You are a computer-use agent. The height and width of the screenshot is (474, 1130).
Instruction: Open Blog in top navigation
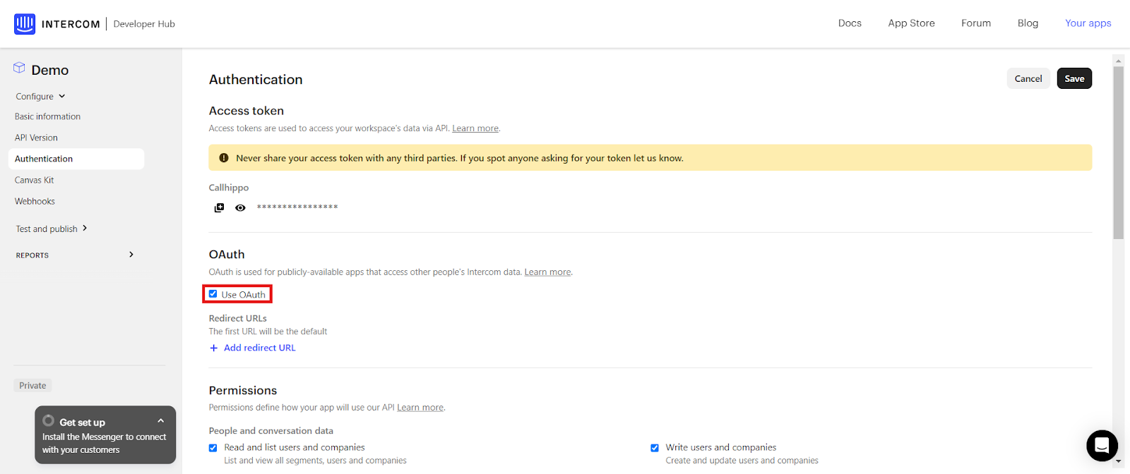tap(1028, 23)
